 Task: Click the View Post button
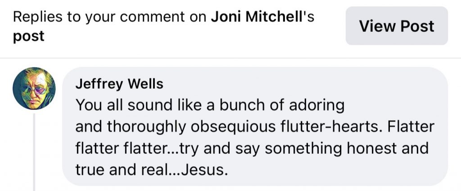397,26
